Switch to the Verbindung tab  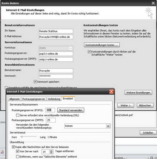tap(54, 99)
